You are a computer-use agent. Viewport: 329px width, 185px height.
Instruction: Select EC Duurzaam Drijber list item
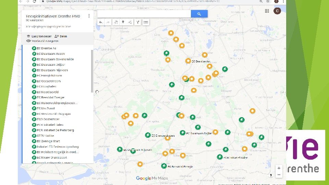51,65
